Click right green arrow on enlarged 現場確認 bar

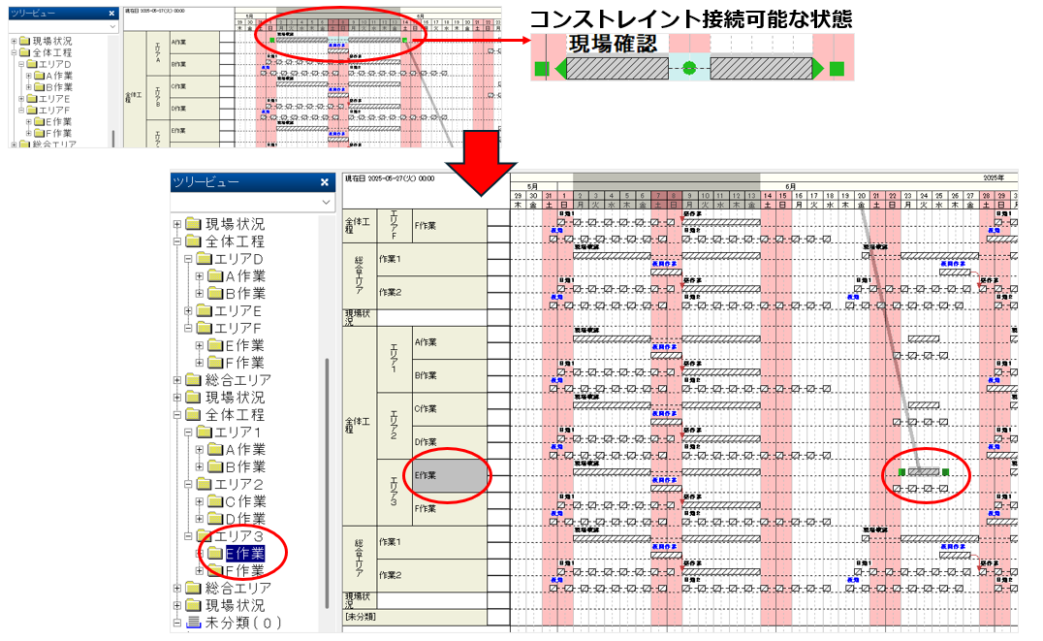coord(817,69)
